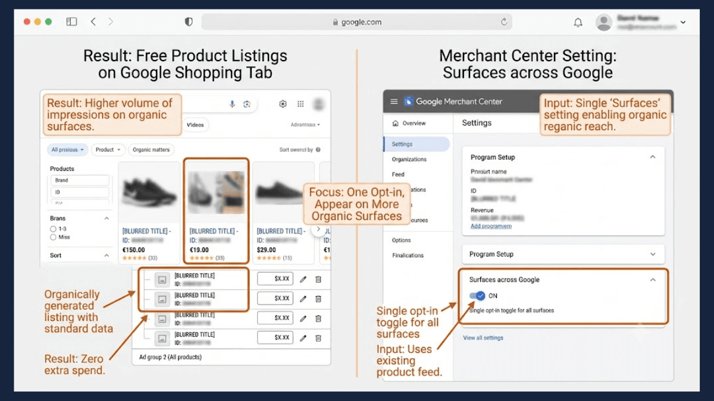714x401 pixels.
Task: Click Ad group 2 (All products) text
Action: 170,357
